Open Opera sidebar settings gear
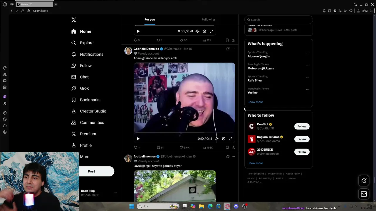376x211 pixels. 5,132
